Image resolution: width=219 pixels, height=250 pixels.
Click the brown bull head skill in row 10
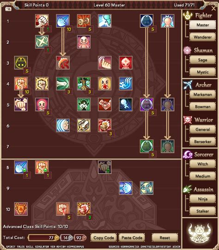21,209
